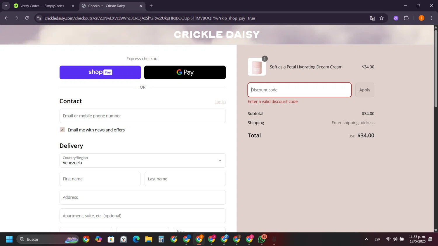The height and width of the screenshot is (246, 438).
Task: Click the volume speaker icon
Action: point(395,239)
